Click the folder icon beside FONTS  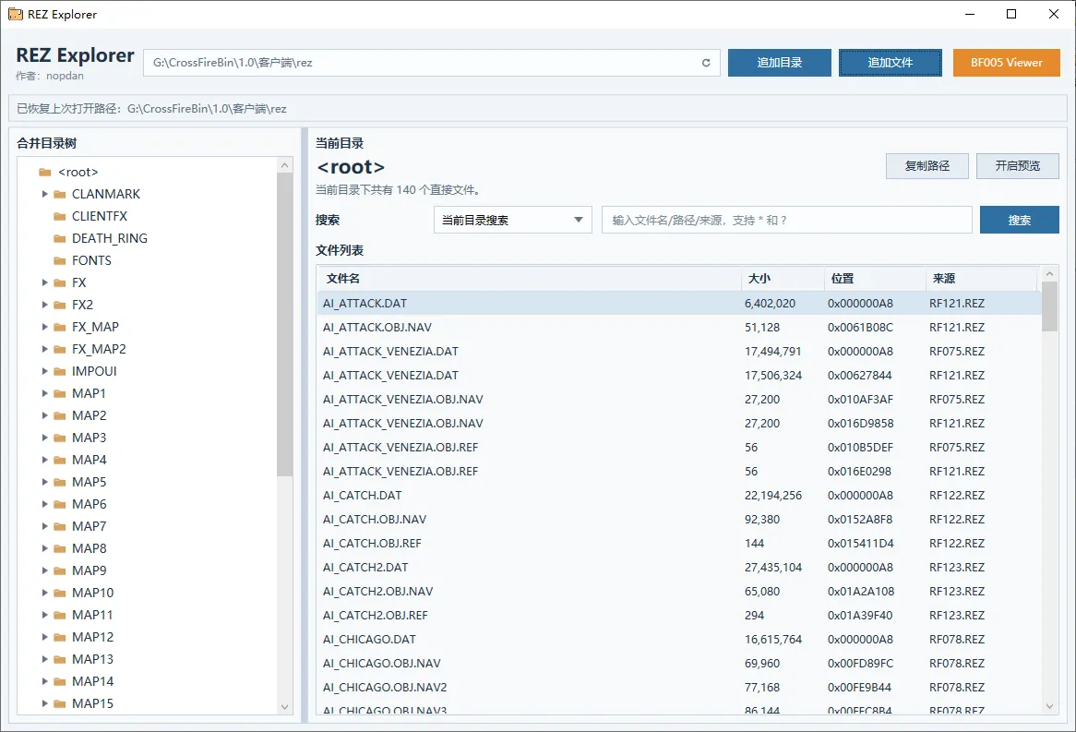tap(59, 260)
